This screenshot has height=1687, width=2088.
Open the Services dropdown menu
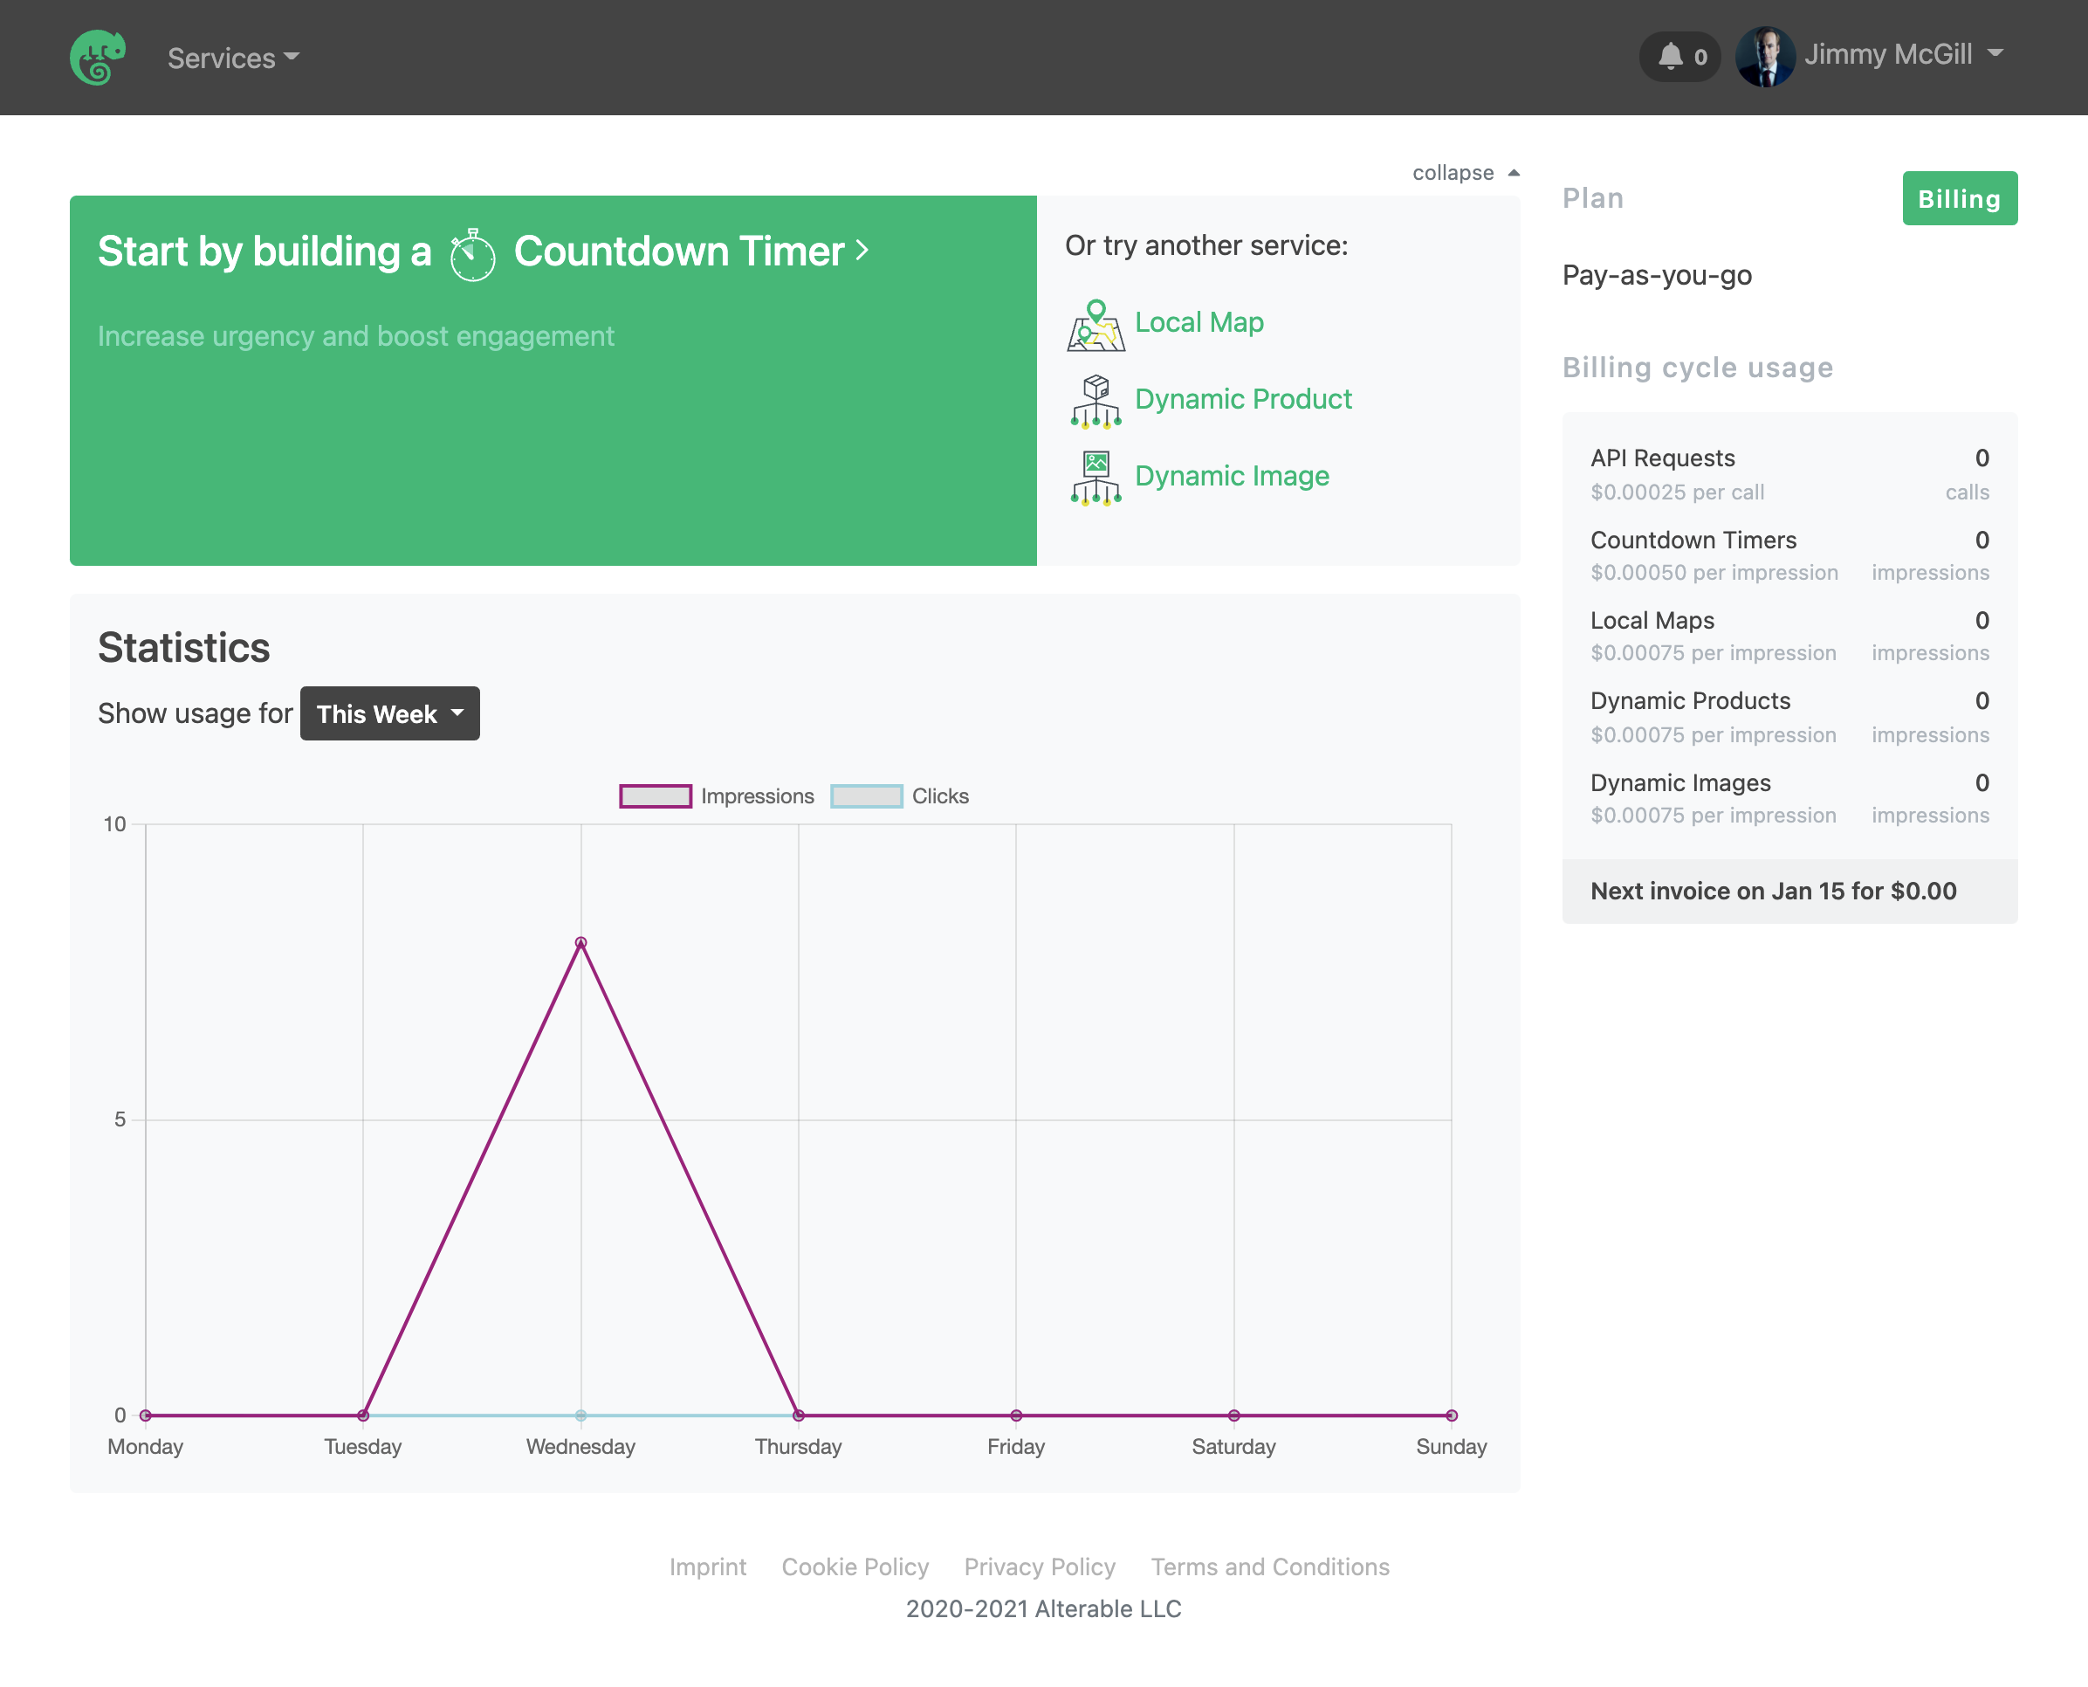click(x=233, y=58)
